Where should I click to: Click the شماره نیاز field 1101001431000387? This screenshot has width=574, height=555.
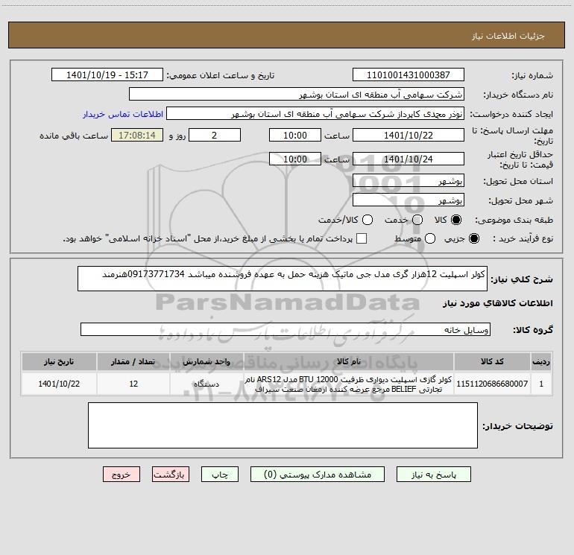(x=409, y=74)
